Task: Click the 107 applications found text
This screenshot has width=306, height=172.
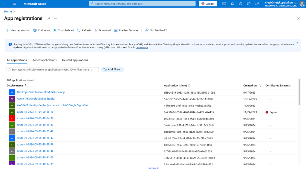Action: [20, 80]
